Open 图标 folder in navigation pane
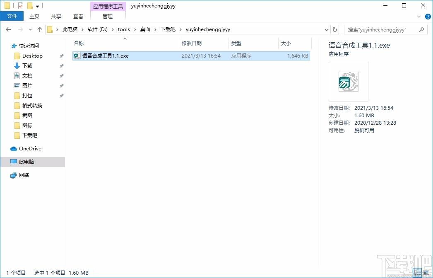This screenshot has width=433, height=278. (x=27, y=126)
